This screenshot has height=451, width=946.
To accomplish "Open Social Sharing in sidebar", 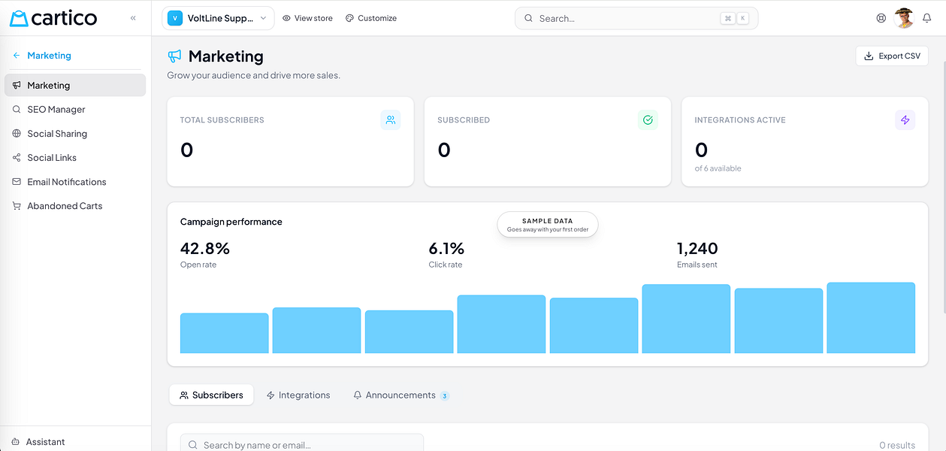I will (x=75, y=133).
